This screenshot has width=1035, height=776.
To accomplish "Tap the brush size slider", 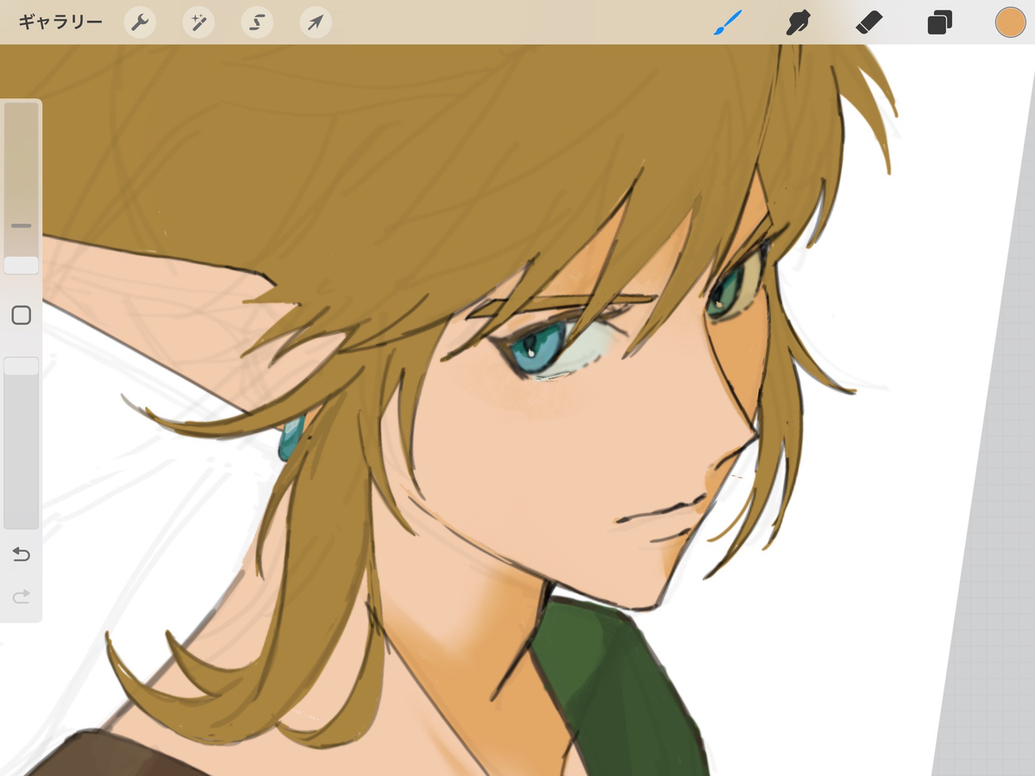I will [22, 188].
